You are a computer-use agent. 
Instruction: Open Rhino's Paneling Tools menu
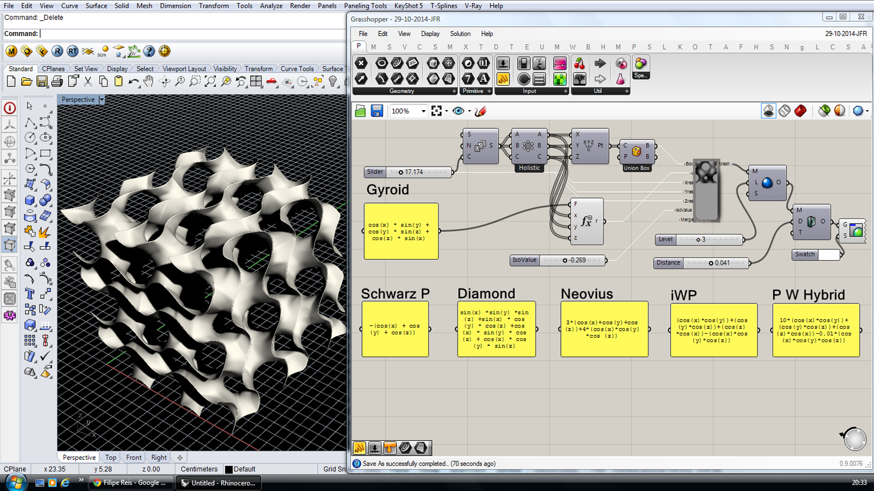(x=365, y=5)
